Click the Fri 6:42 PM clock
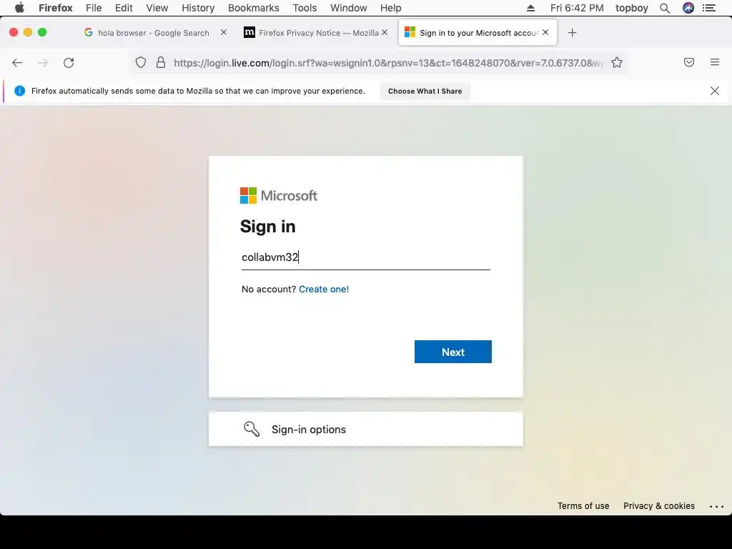The width and height of the screenshot is (732, 549). tap(577, 8)
